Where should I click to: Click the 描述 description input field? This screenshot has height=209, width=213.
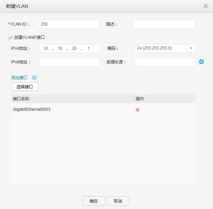[164, 24]
